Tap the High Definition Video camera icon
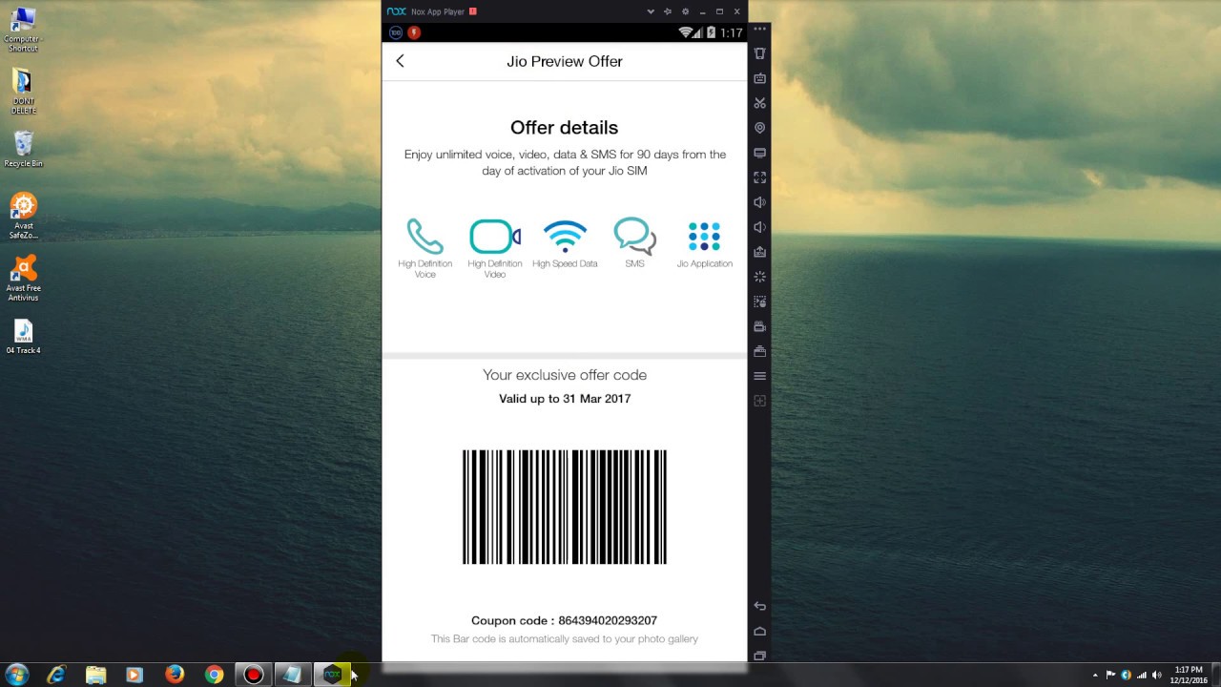This screenshot has height=687, width=1221. pyautogui.click(x=494, y=236)
